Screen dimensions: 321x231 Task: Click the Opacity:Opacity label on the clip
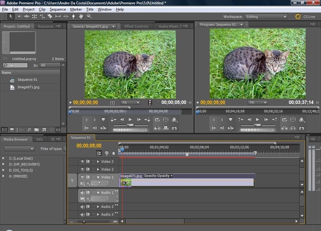[158, 176]
